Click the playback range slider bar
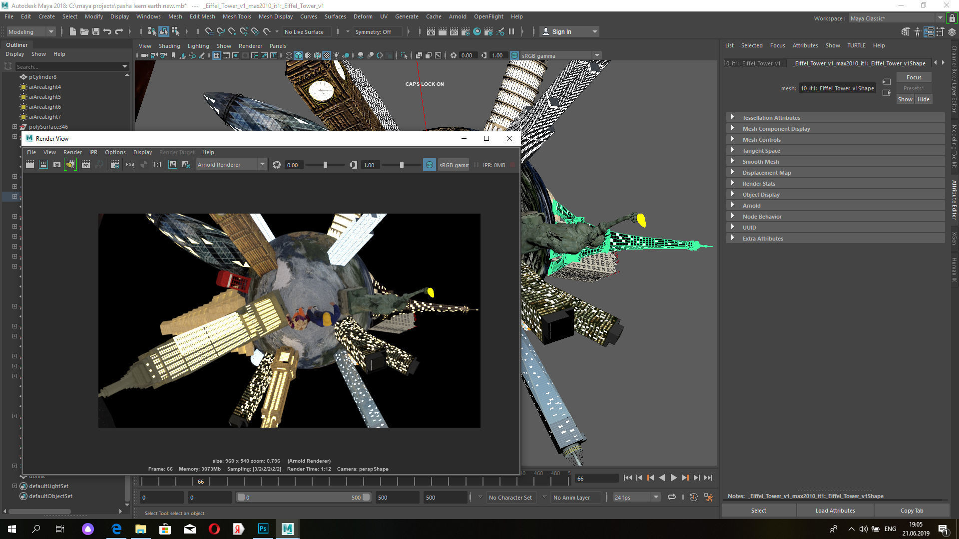The image size is (959, 539). coord(304,497)
